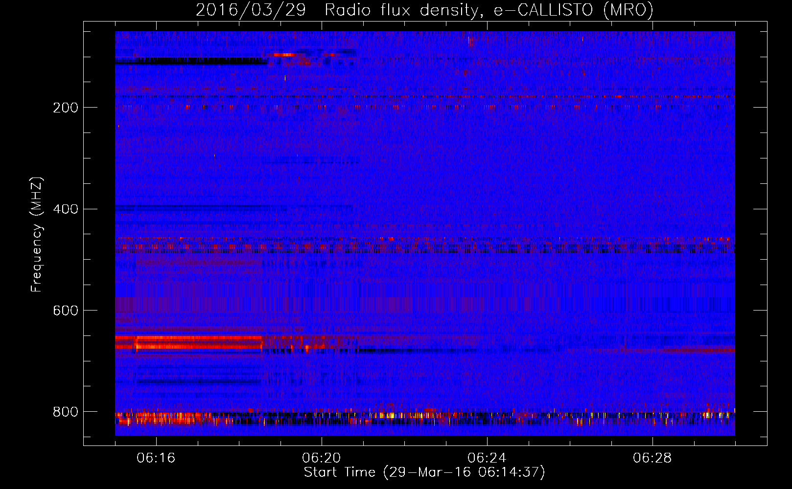Click the "400" frequency tick label
Image resolution: width=792 pixels, height=489 pixels.
tap(66, 209)
